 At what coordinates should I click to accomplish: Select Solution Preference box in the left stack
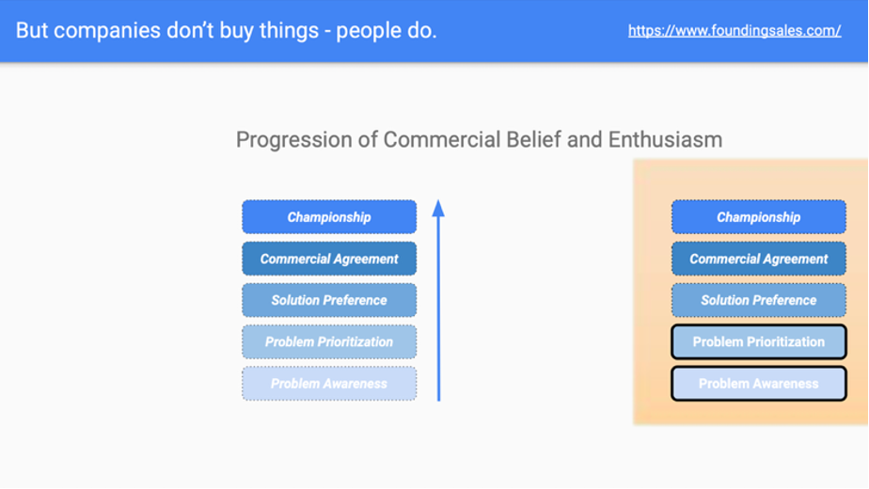[329, 300]
